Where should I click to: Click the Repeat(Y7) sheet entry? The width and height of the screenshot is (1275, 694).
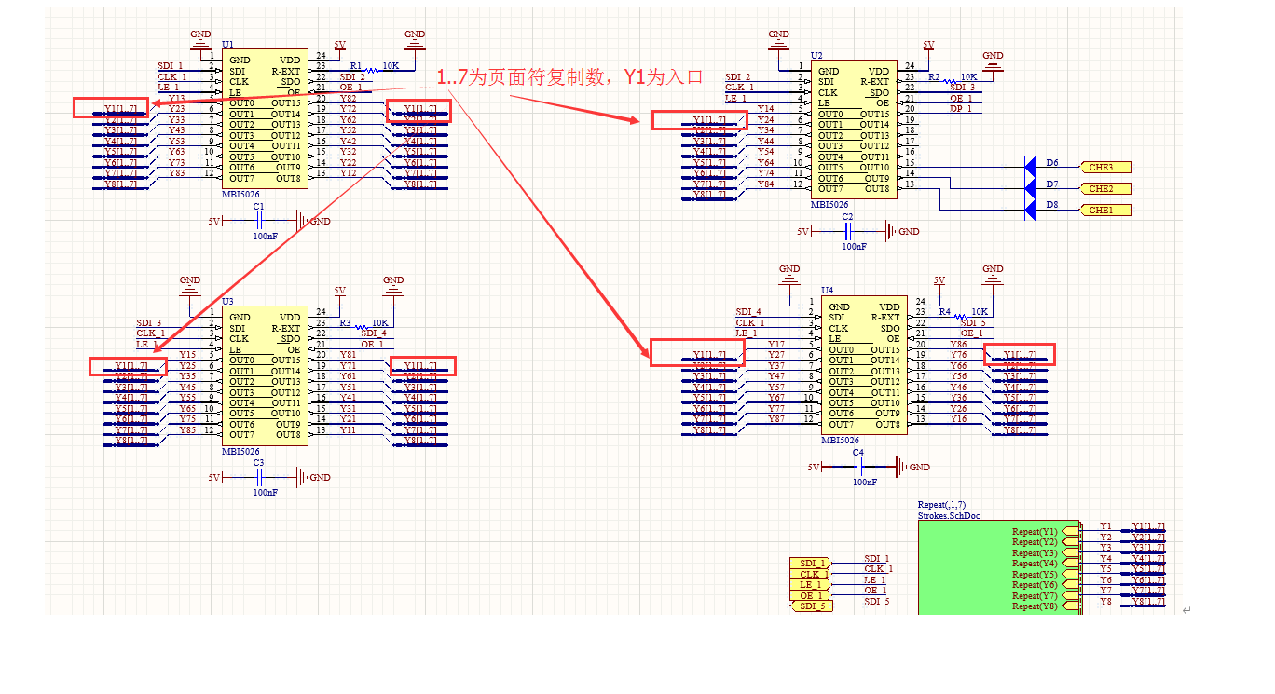point(1044,596)
